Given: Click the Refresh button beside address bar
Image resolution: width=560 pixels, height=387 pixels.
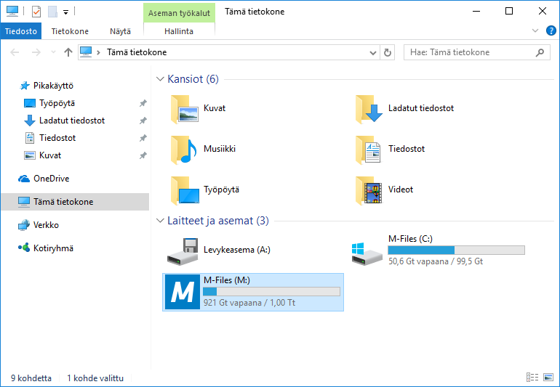Looking at the screenshot, I should (x=388, y=52).
